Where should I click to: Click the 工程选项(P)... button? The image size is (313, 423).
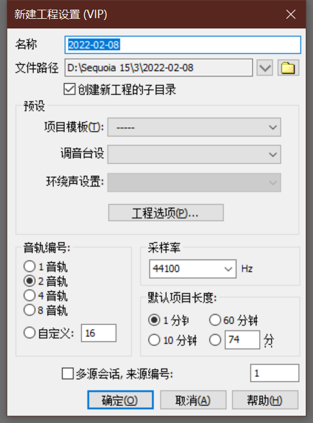coord(166,213)
